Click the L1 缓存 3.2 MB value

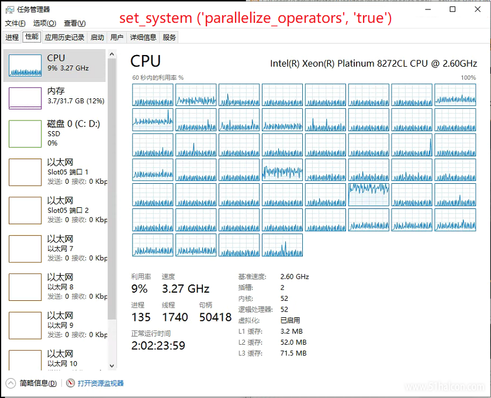[x=291, y=331]
